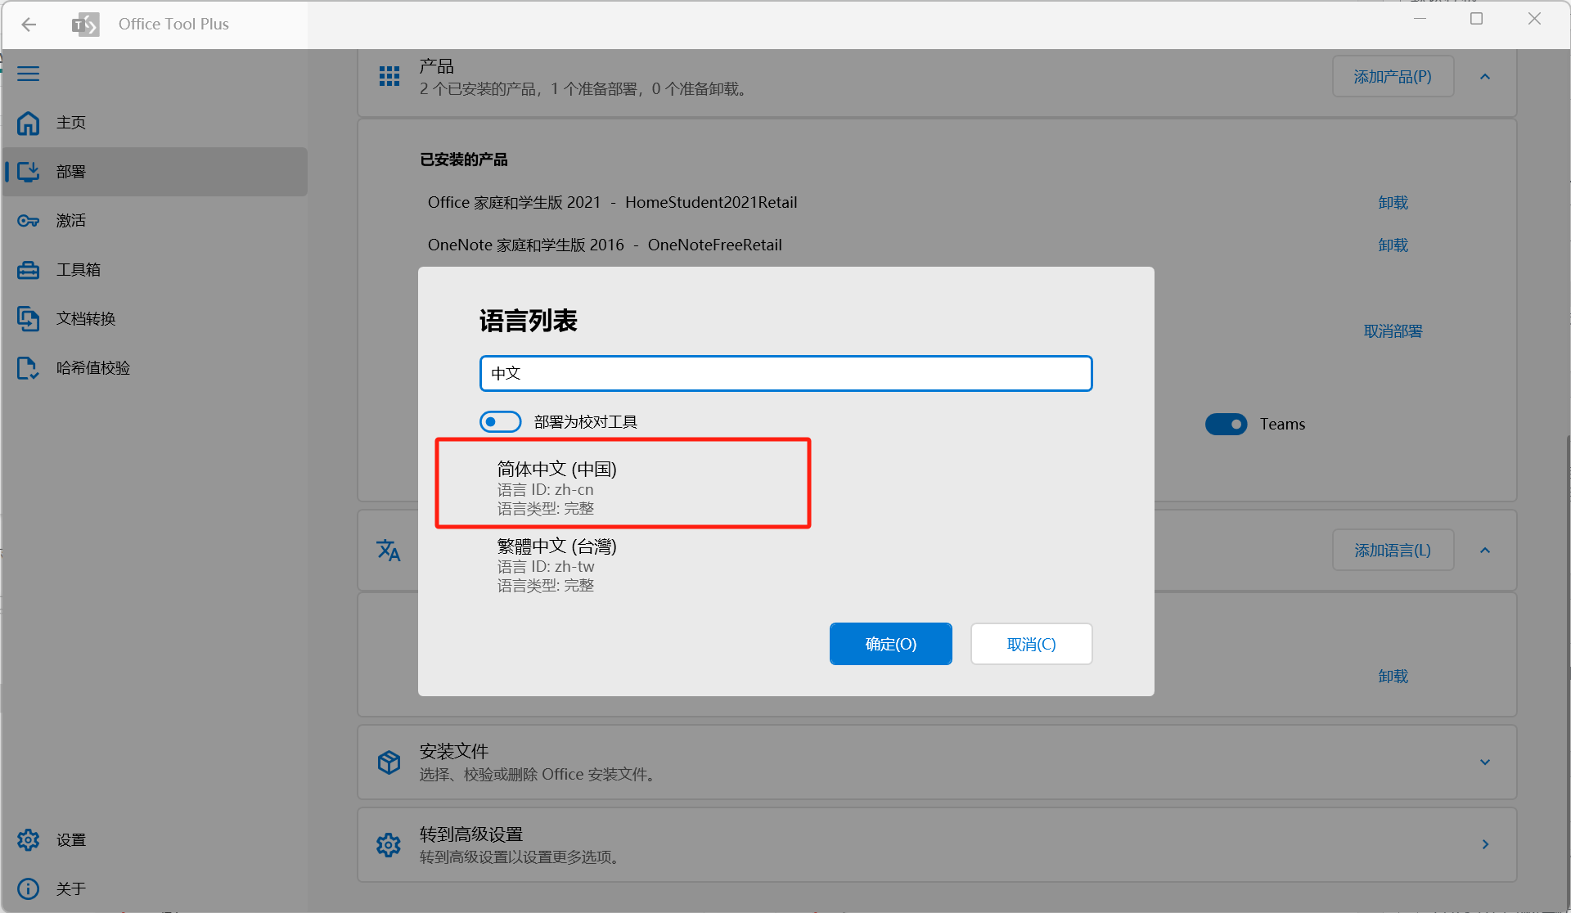
Task: Click the 产品 section title
Action: [x=436, y=66]
